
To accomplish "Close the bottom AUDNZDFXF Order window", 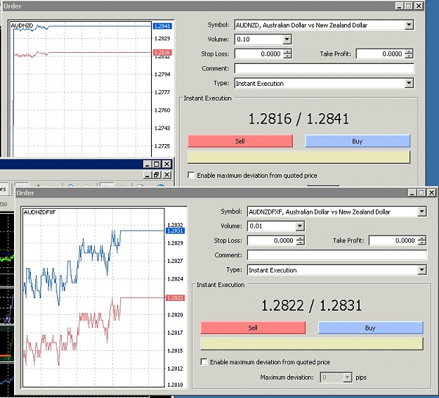I will (432, 193).
